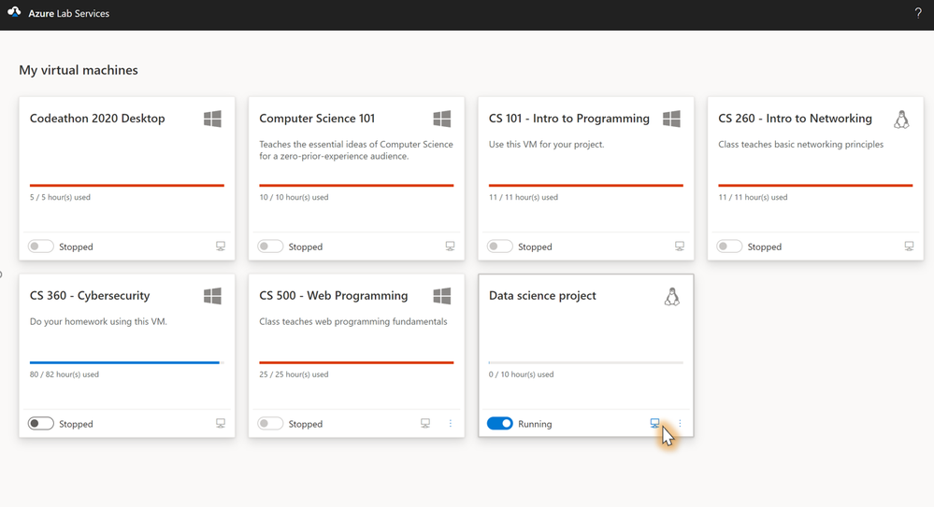Click the '0 / 10 hour(s) used' text

[521, 374]
